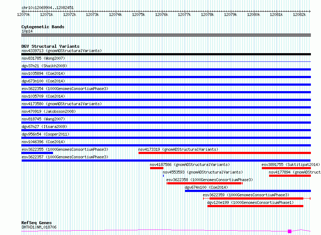The height and width of the screenshot is (235, 321).
Task: Select the red esv3891755 variant bar
Action: (x=286, y=168)
